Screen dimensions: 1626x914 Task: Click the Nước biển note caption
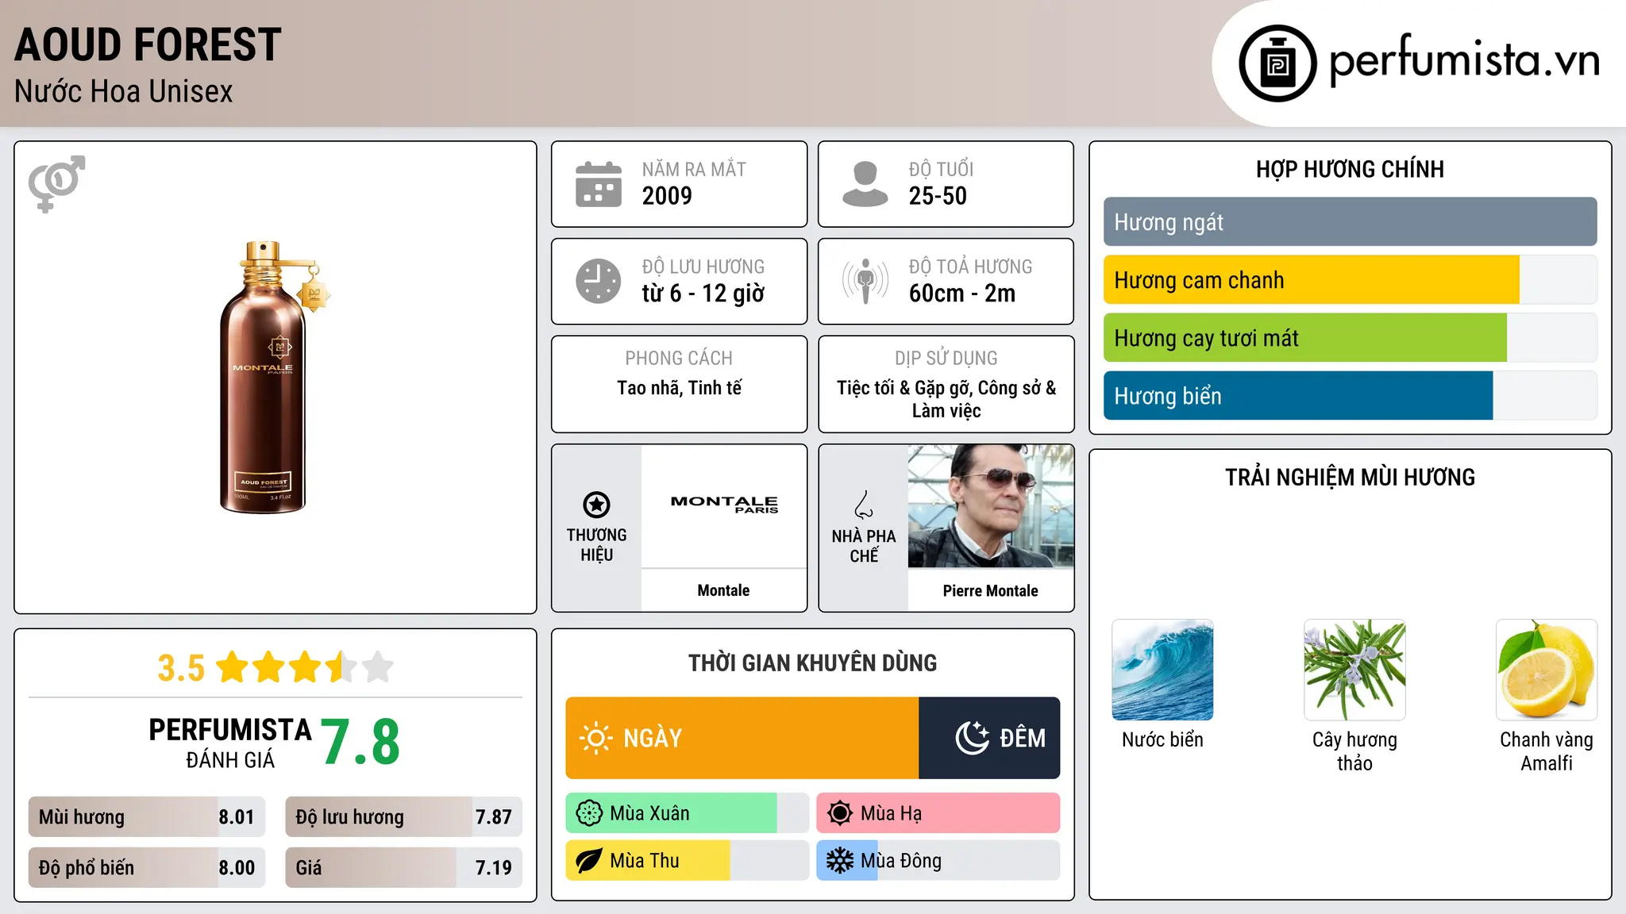click(1162, 739)
